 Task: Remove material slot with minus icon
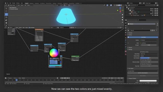pos(157,25)
